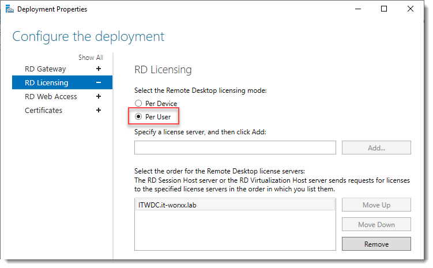433x268 pixels.
Task: Minimize the Deployment Properties window
Action: (x=358, y=9)
